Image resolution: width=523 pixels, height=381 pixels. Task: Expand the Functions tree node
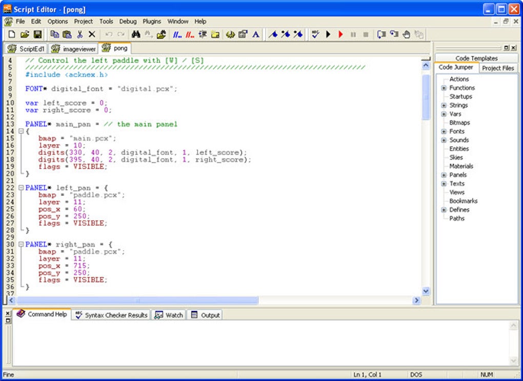point(443,88)
